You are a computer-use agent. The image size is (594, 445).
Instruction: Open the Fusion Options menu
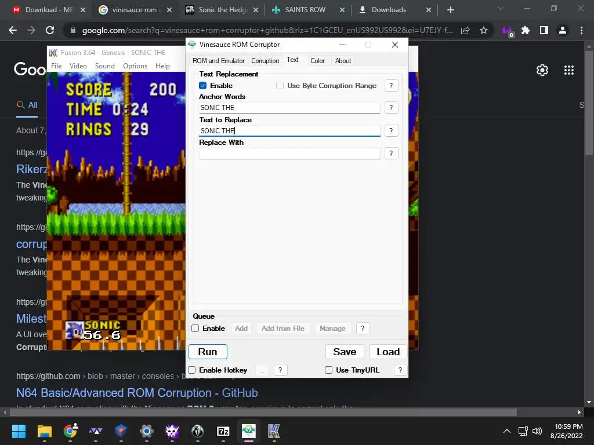pyautogui.click(x=135, y=66)
